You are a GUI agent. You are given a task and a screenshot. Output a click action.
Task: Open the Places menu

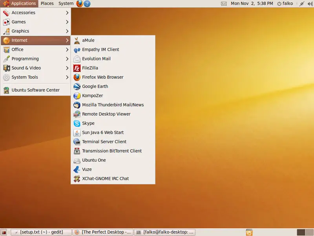coord(47,4)
